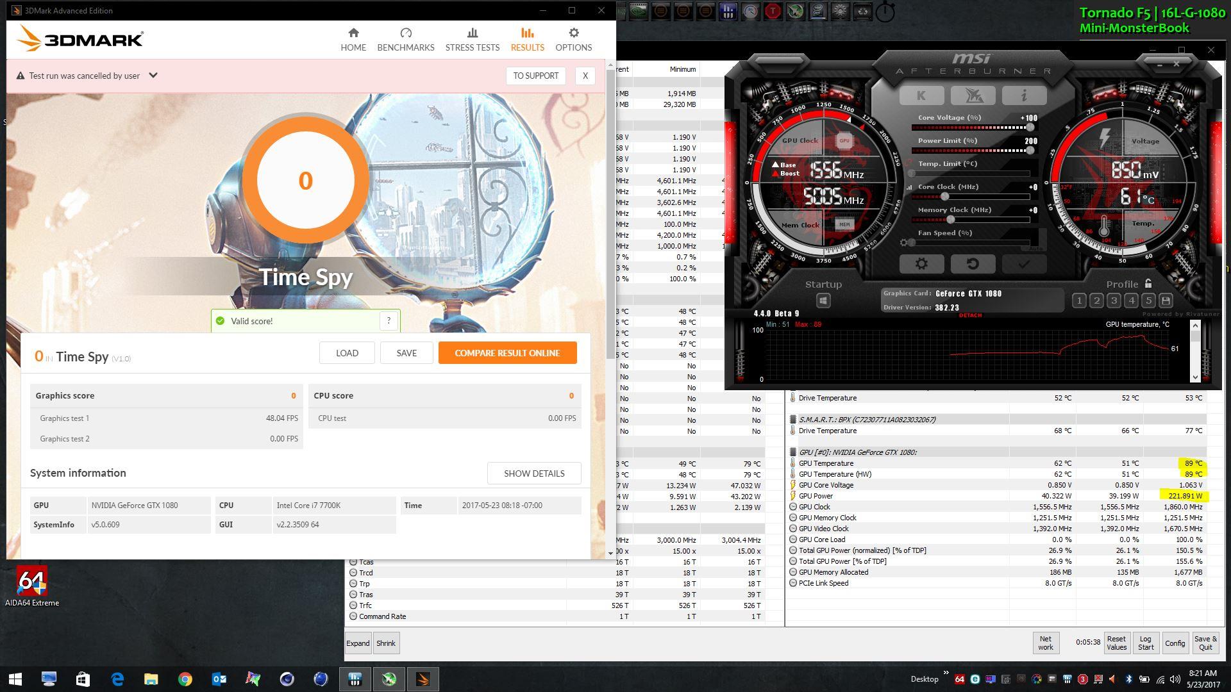Click the Show Details button
1231x692 pixels.
tap(533, 474)
